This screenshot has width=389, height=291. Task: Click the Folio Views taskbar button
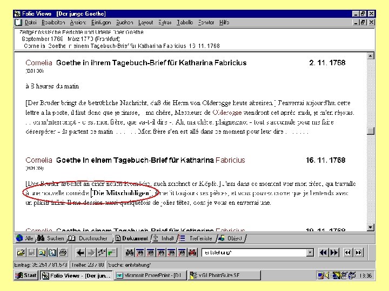coord(76,275)
